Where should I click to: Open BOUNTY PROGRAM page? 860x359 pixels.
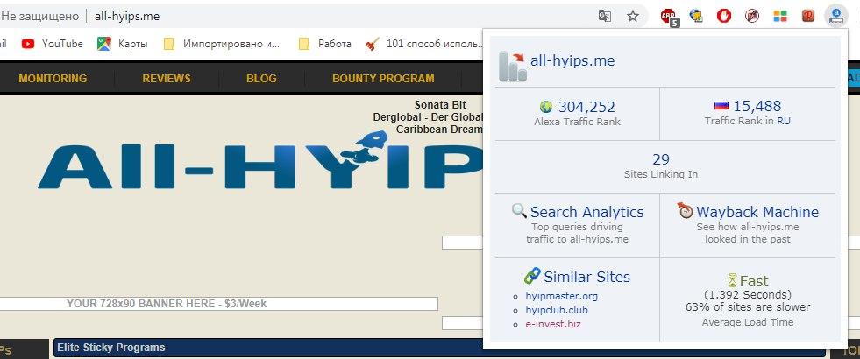click(x=382, y=79)
